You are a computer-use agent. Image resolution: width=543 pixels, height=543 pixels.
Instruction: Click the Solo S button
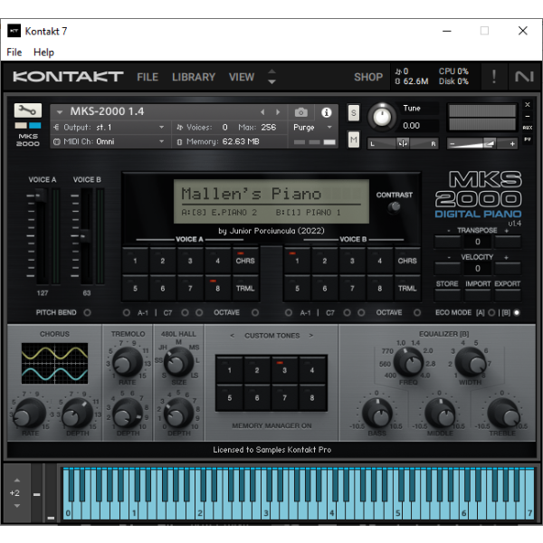point(353,112)
